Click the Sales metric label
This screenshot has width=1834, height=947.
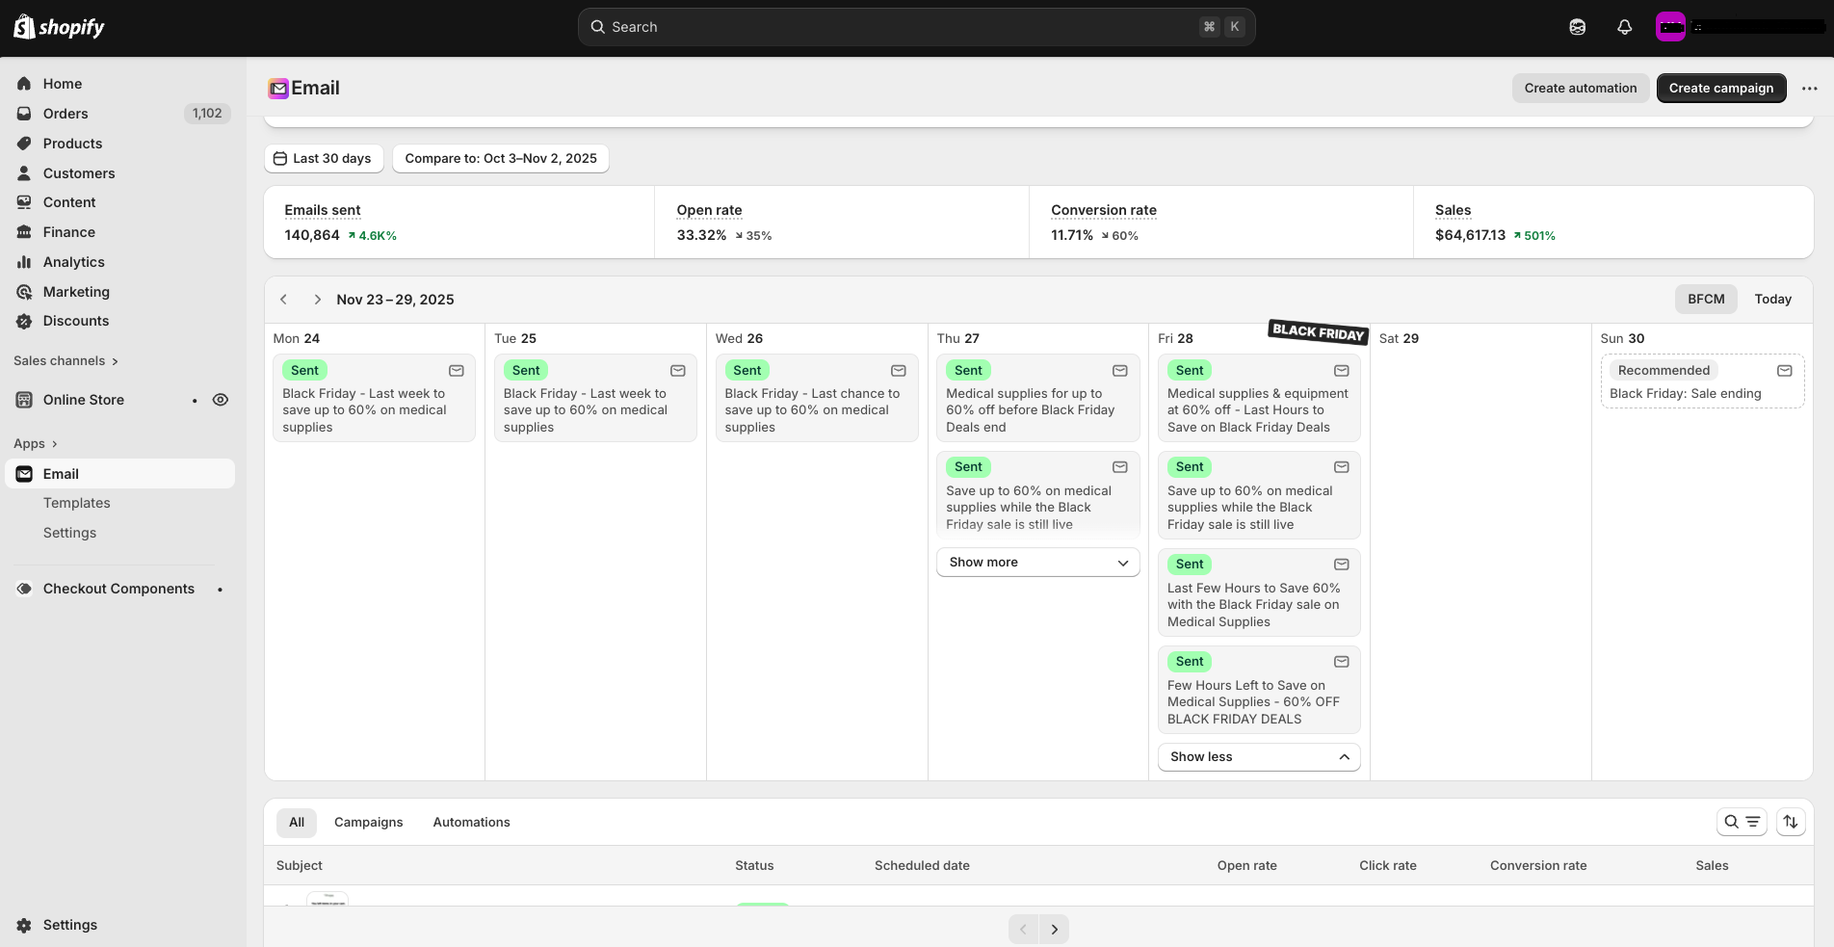1453,210
